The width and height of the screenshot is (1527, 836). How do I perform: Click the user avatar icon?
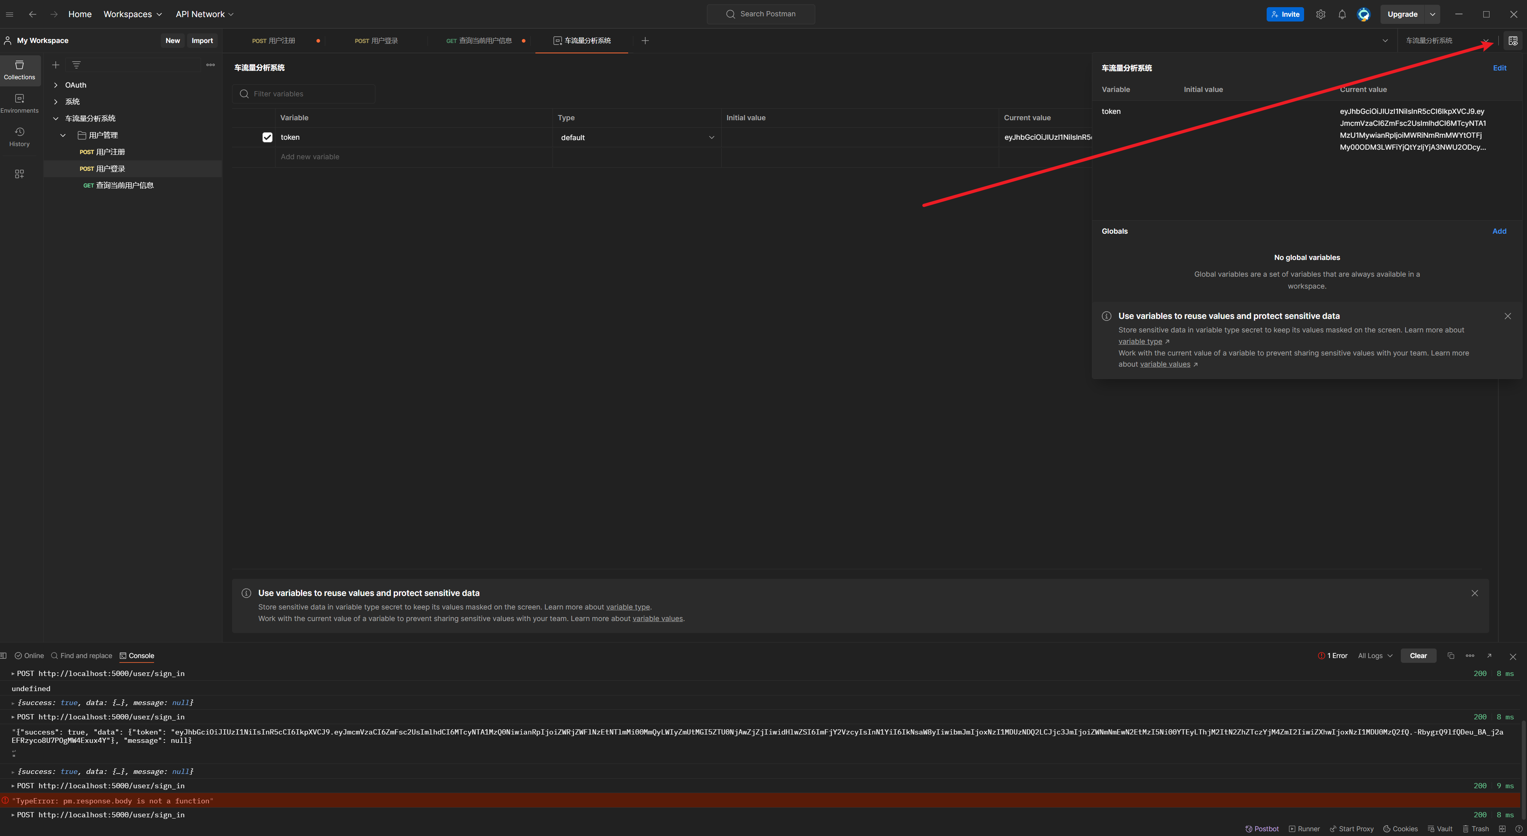pyautogui.click(x=1363, y=14)
